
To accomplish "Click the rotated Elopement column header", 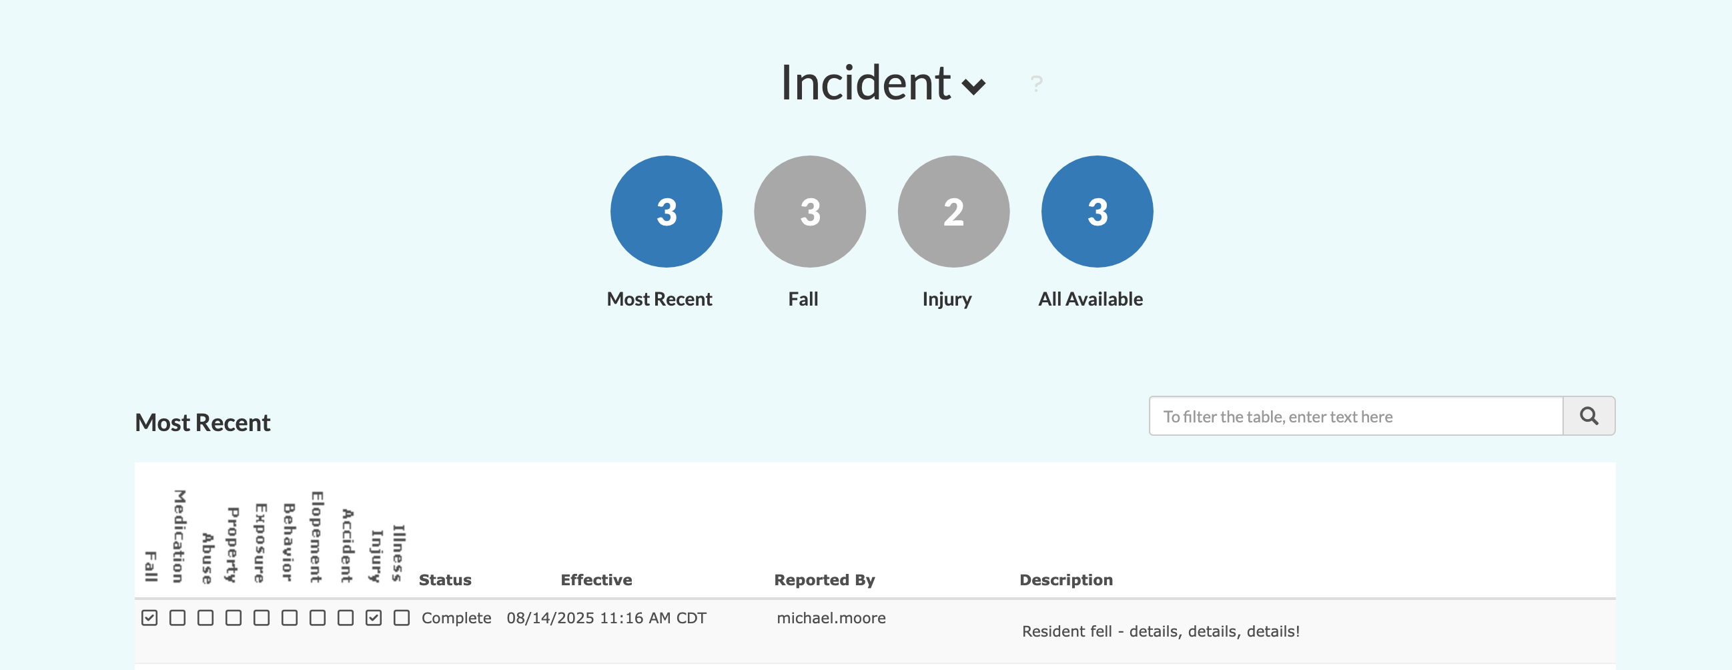I will pos(317,537).
